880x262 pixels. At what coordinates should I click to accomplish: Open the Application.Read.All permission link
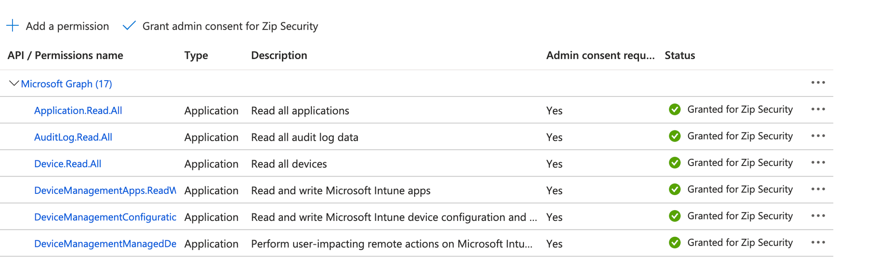click(x=78, y=111)
